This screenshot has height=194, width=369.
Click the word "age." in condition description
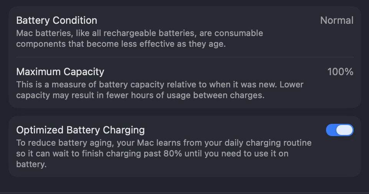217,44
